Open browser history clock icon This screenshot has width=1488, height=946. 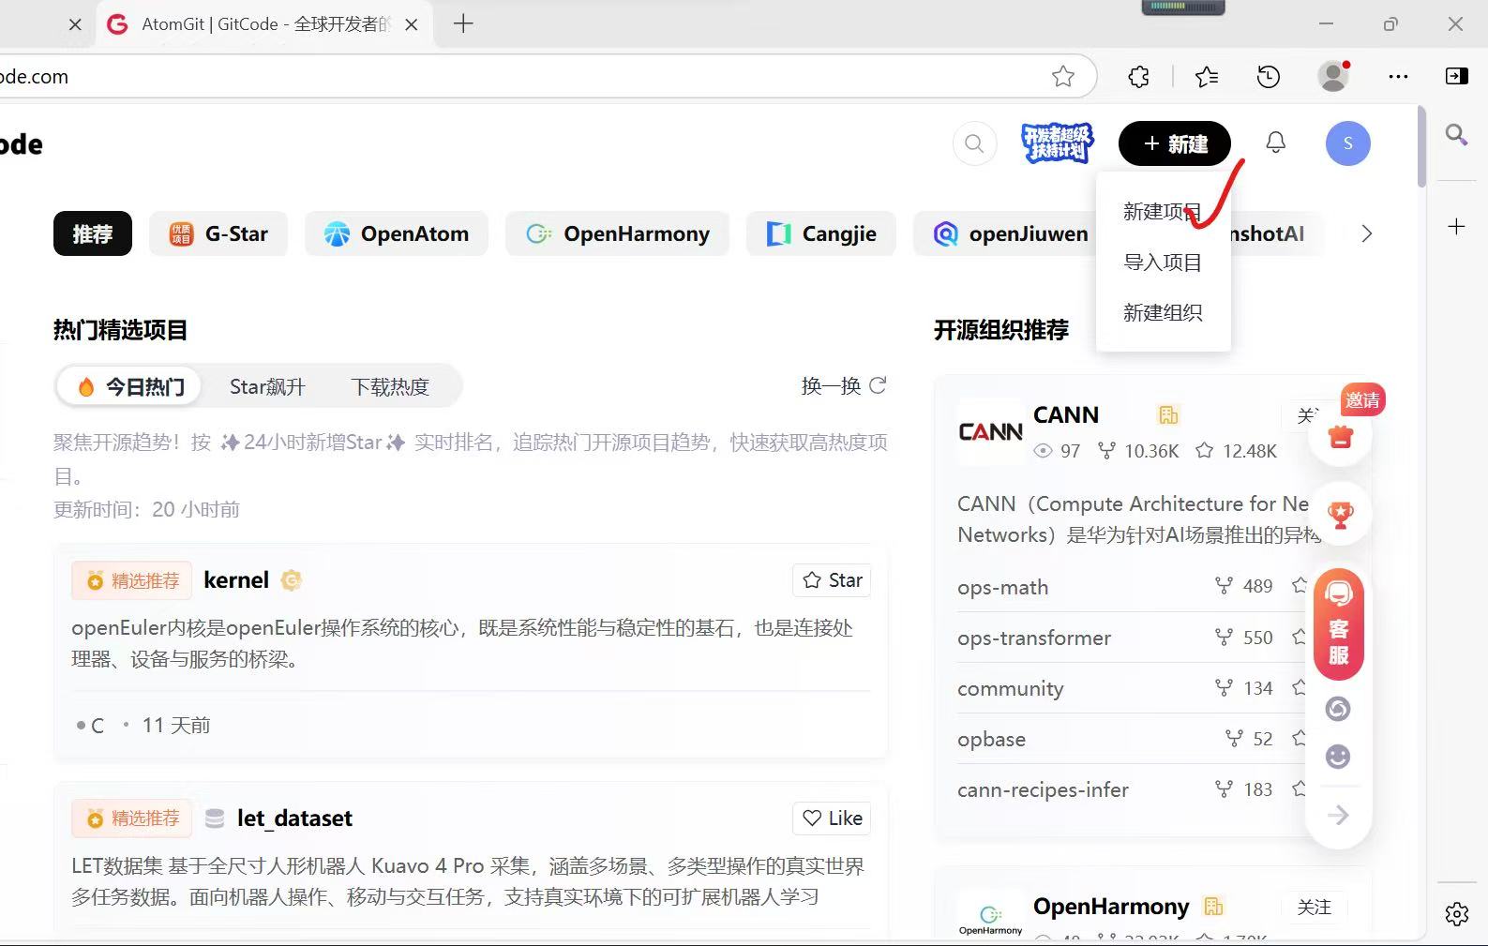1269,77
